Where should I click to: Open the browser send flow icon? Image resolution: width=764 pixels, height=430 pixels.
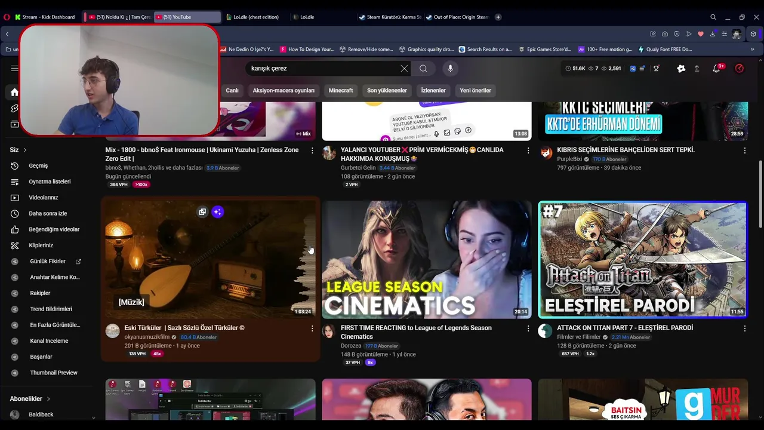click(x=689, y=34)
